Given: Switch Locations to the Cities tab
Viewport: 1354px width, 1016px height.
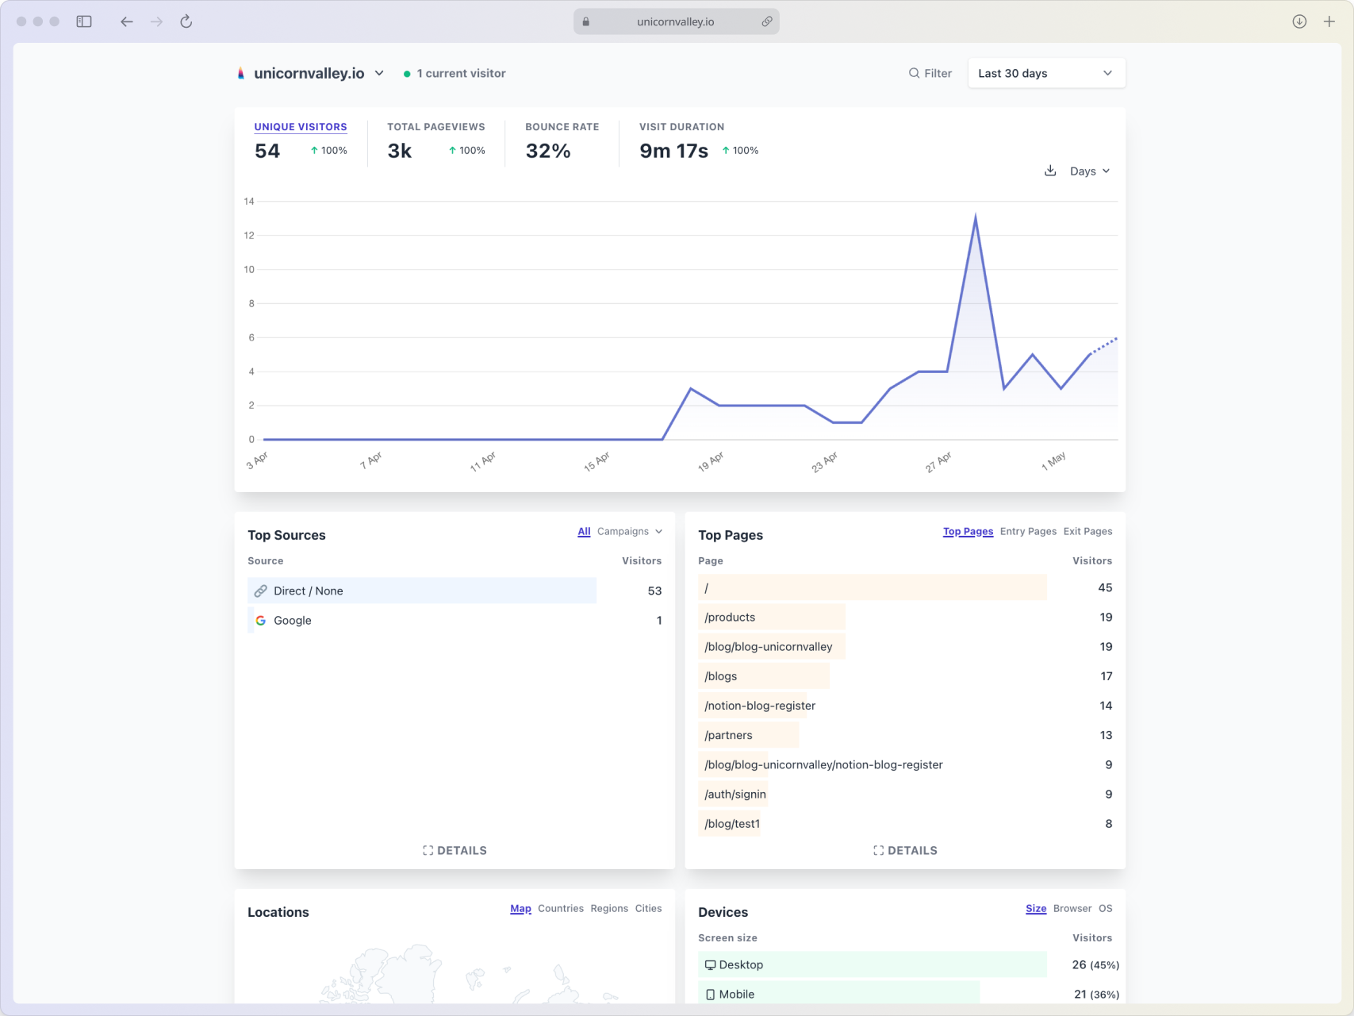Looking at the screenshot, I should [648, 909].
